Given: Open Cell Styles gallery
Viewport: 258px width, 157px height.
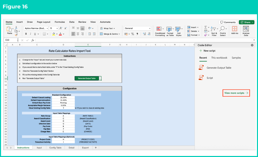Looking at the screenshot, I should (179, 31).
